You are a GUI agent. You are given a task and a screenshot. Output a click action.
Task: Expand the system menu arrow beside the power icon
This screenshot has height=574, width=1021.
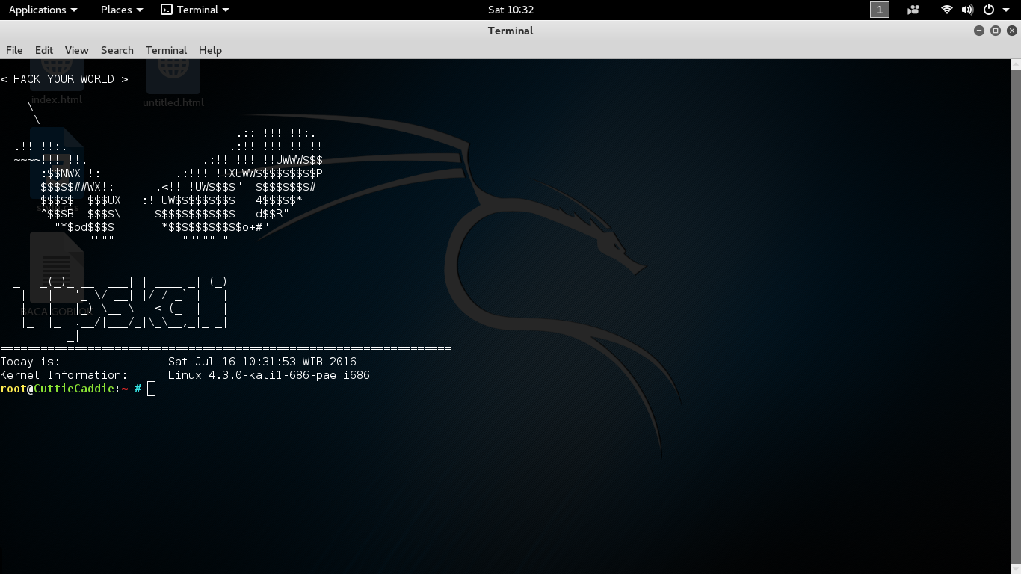1006,10
